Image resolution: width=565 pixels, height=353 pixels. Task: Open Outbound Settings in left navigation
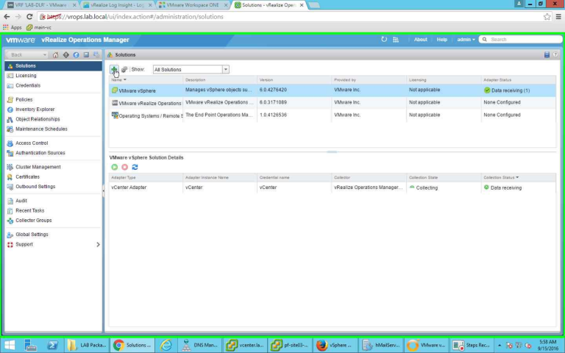point(35,187)
